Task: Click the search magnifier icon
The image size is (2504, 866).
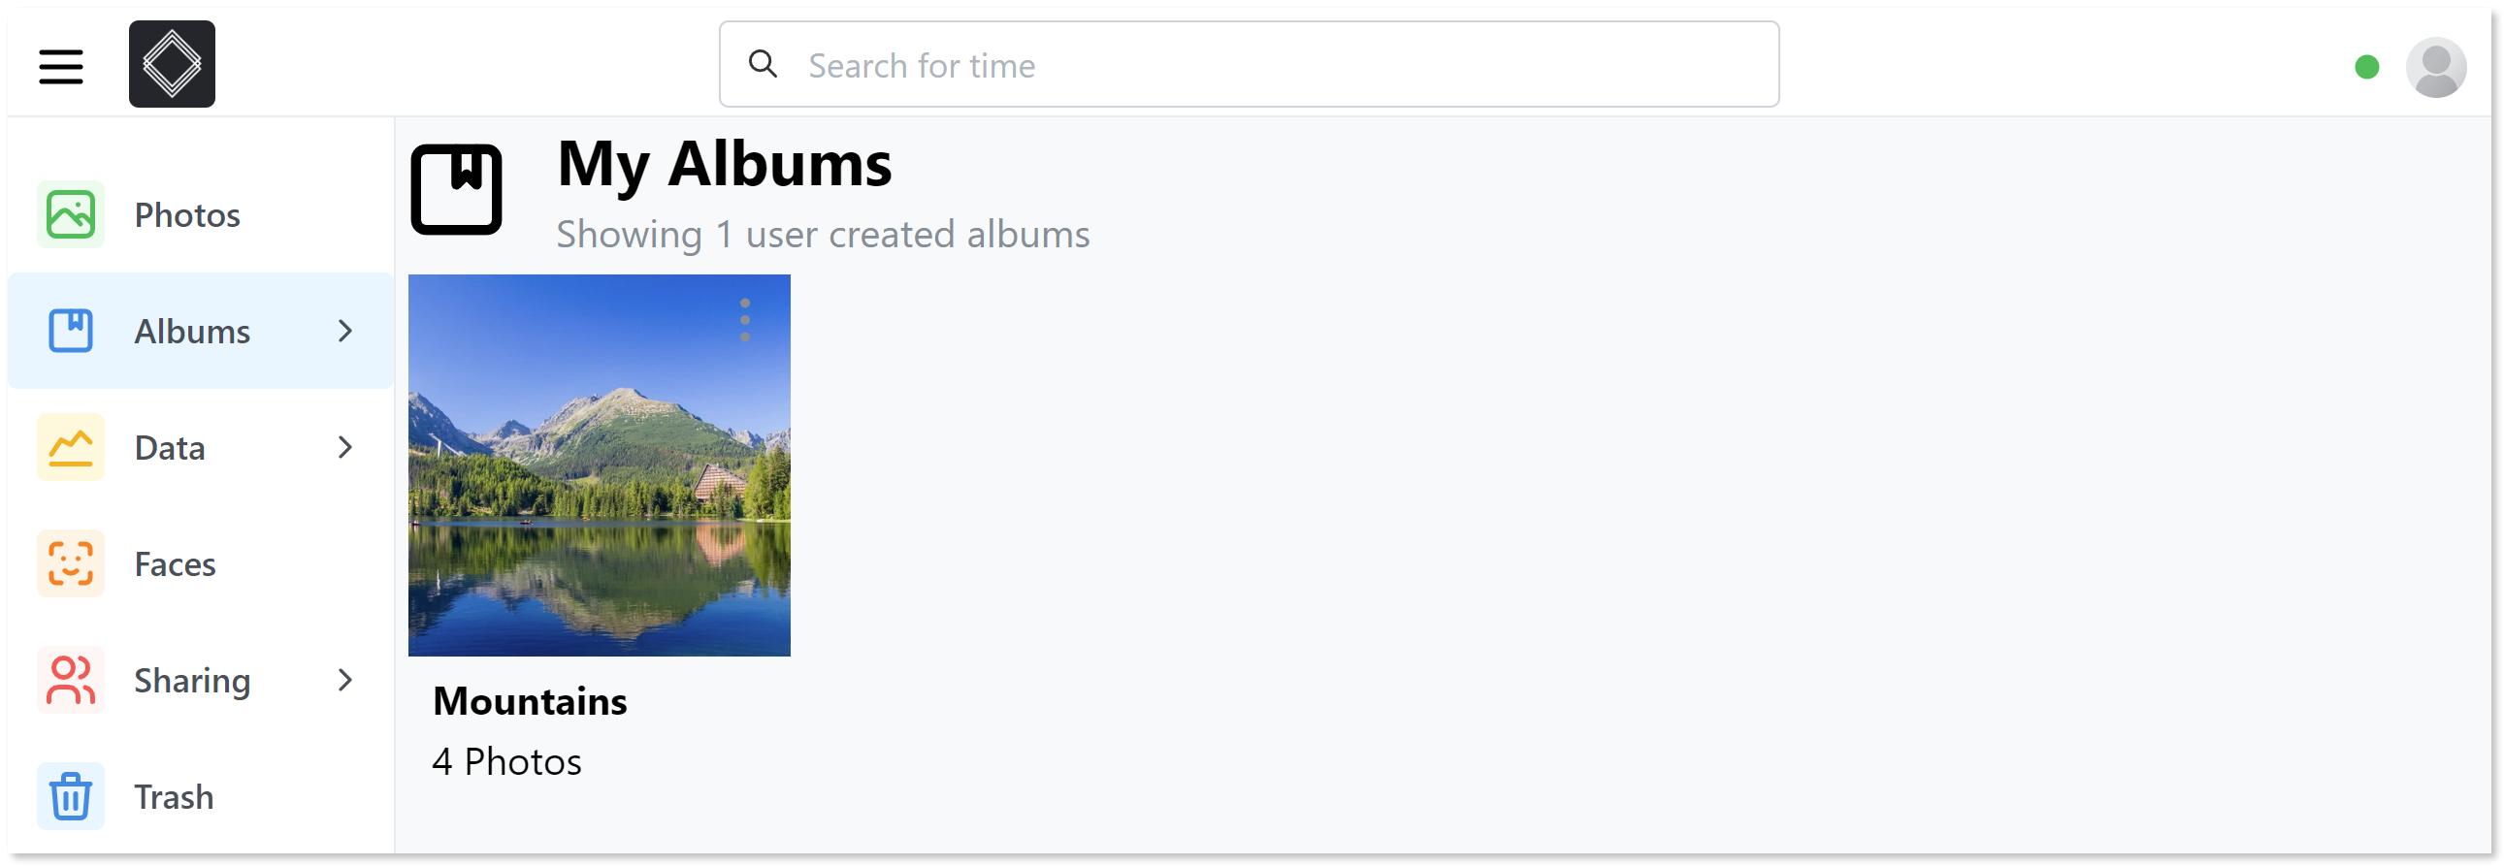Action: coord(764,63)
